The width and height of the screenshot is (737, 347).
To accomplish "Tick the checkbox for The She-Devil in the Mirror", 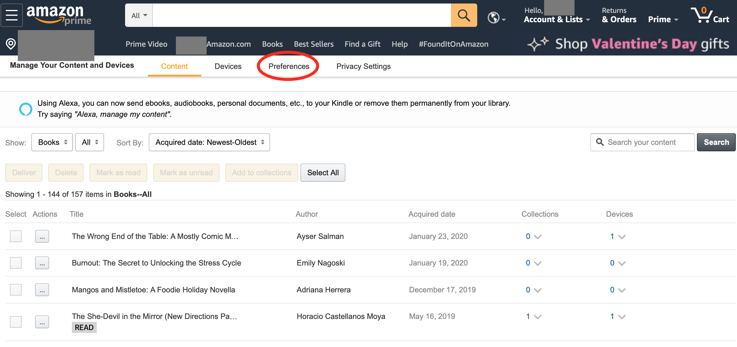I will [x=15, y=322].
